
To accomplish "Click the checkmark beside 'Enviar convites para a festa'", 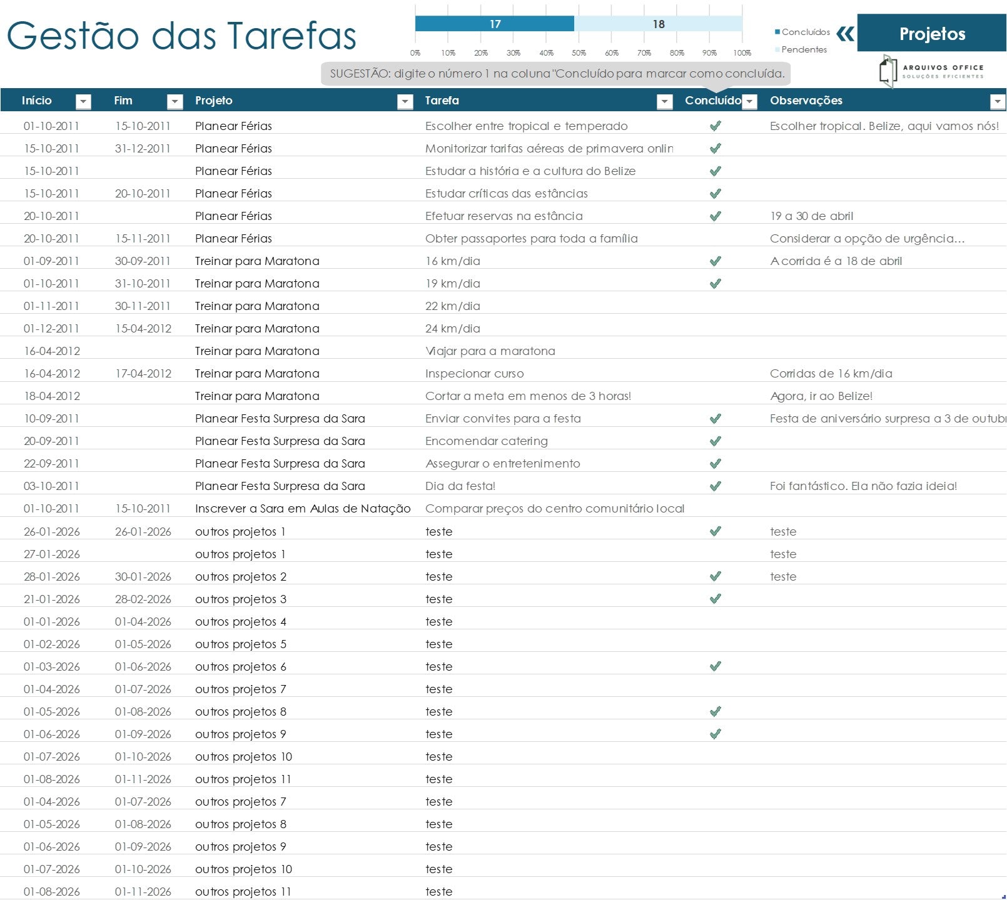I will (715, 418).
